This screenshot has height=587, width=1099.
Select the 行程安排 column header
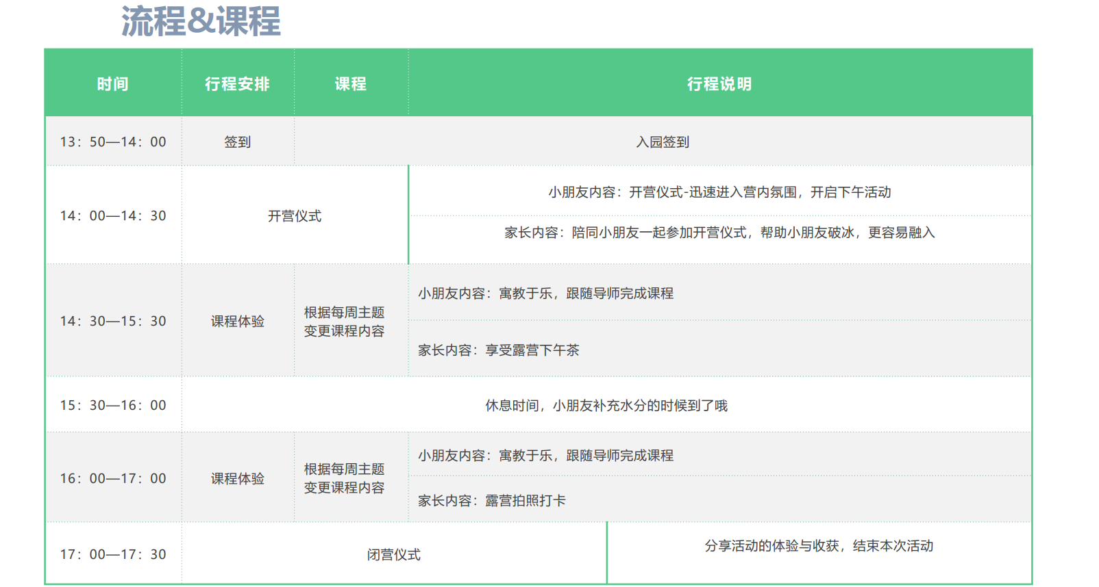pyautogui.click(x=237, y=84)
